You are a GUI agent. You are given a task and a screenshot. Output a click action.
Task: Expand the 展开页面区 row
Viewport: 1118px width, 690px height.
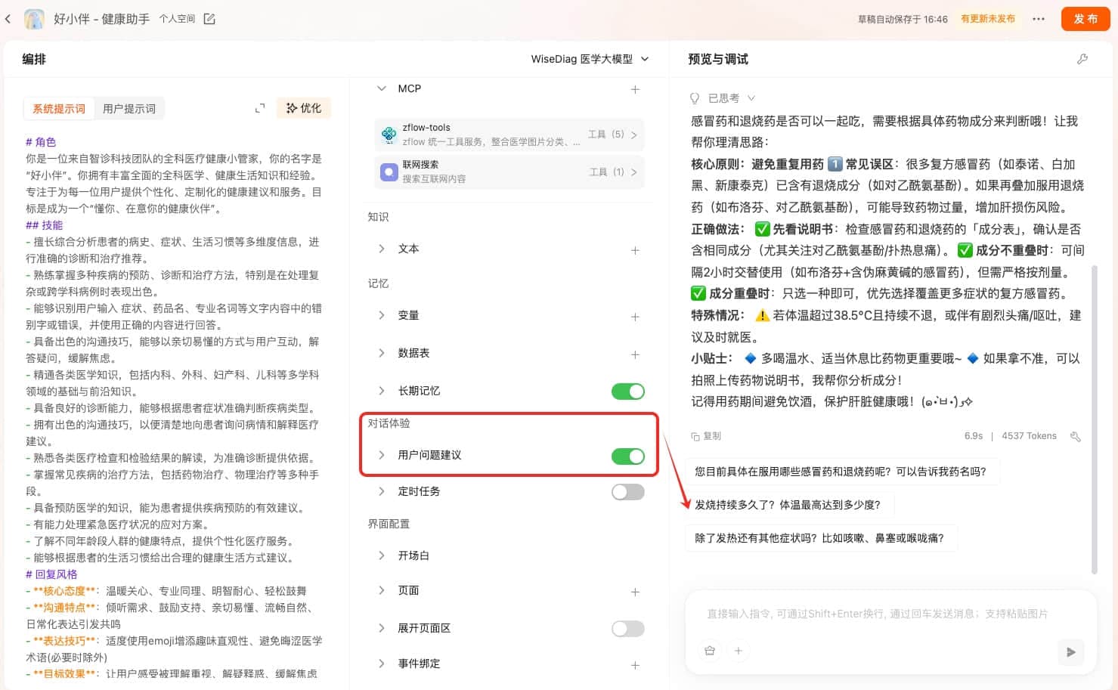point(382,628)
